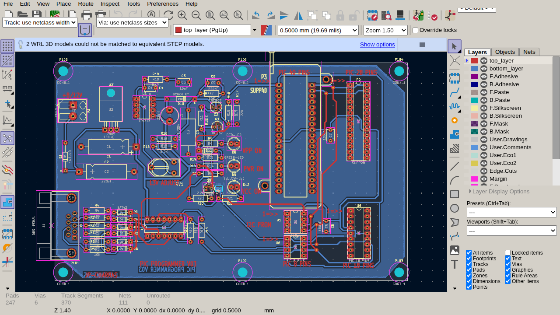
Task: Open the Track width dropdown
Action: point(40,22)
